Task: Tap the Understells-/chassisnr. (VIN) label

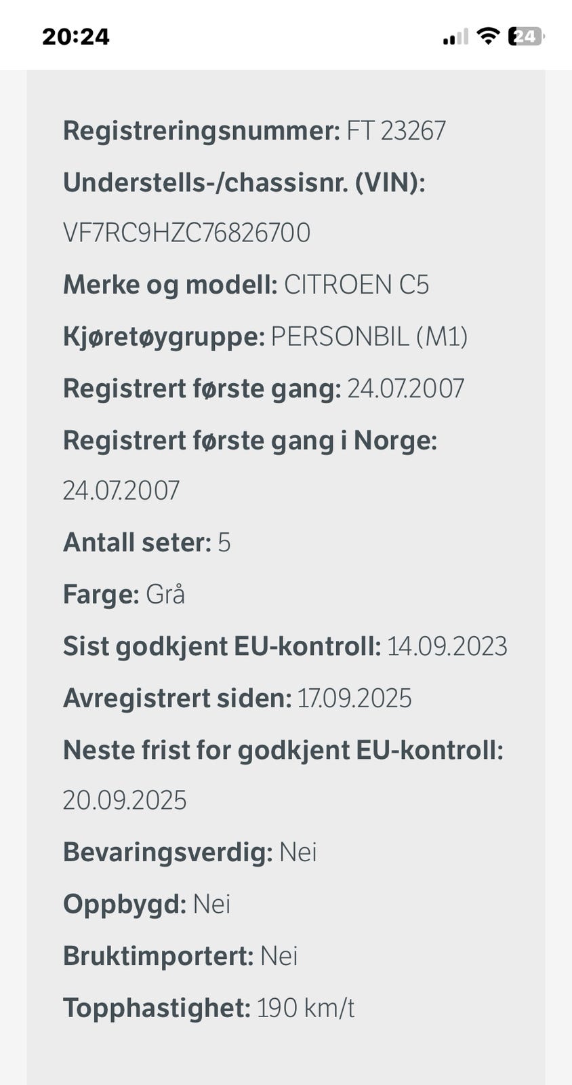Action: click(244, 182)
